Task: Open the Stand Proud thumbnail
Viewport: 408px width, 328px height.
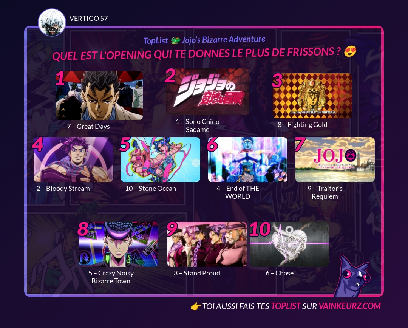Action: pos(207,244)
